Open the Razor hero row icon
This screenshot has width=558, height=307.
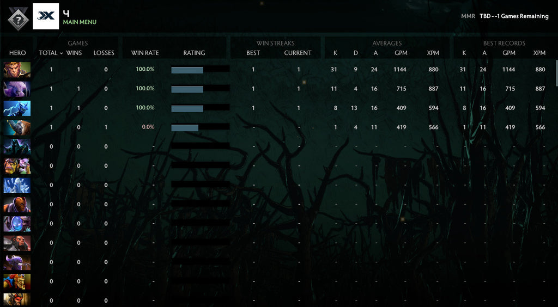17,108
